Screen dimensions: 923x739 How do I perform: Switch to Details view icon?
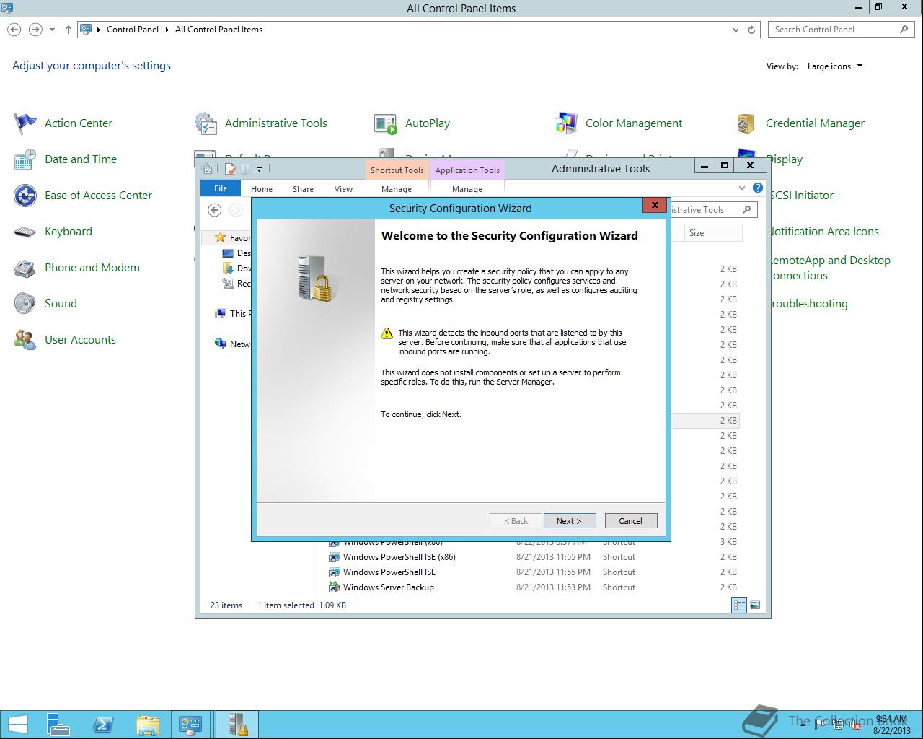click(x=739, y=605)
